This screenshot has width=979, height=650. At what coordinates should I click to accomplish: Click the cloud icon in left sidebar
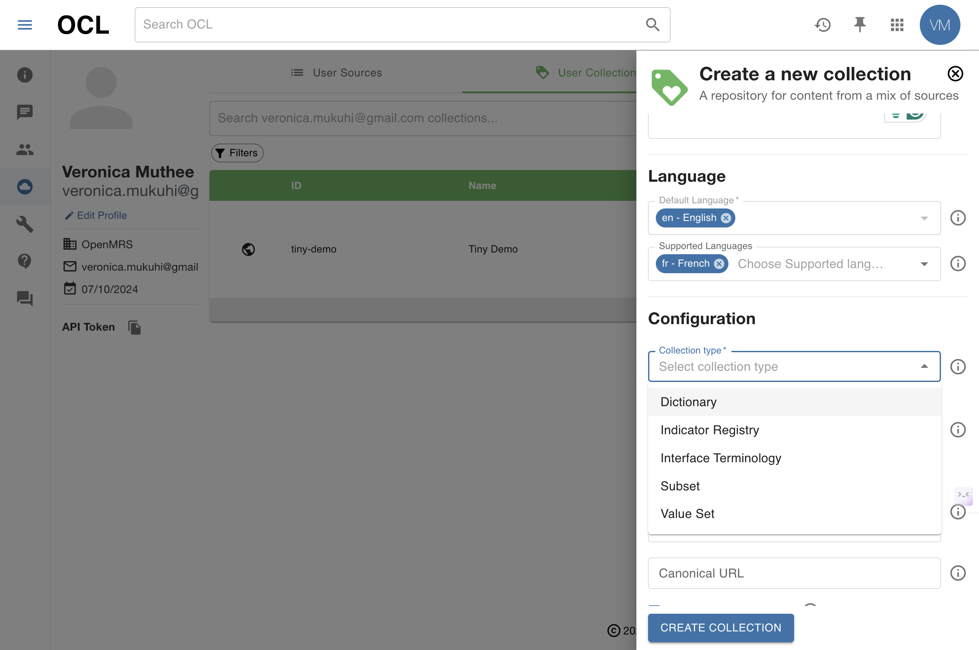[x=25, y=186]
